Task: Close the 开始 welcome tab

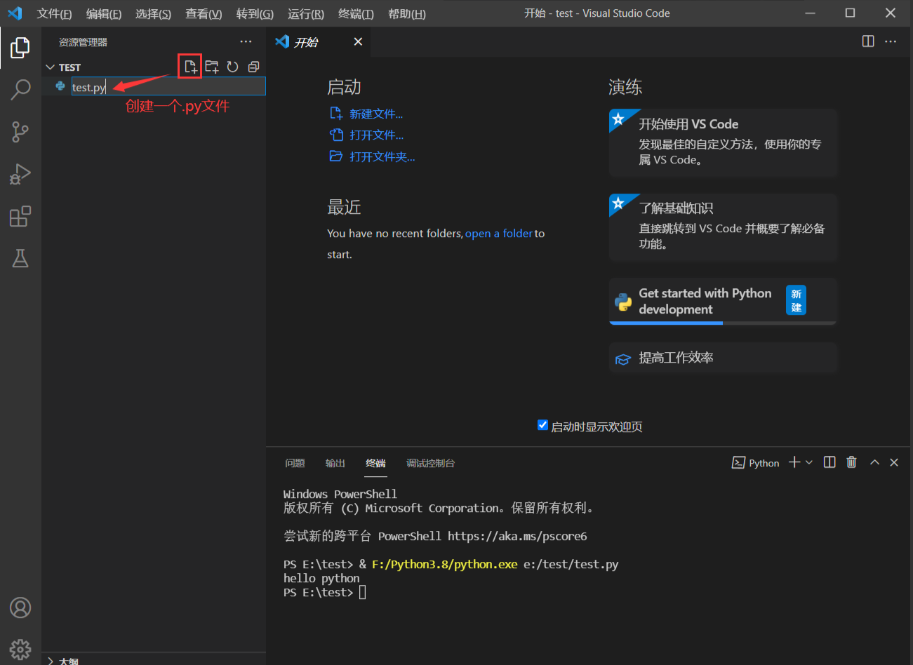Action: point(358,41)
